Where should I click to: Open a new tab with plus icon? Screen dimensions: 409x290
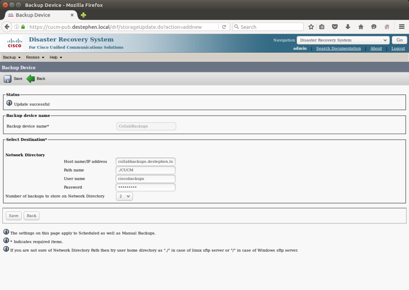point(83,15)
